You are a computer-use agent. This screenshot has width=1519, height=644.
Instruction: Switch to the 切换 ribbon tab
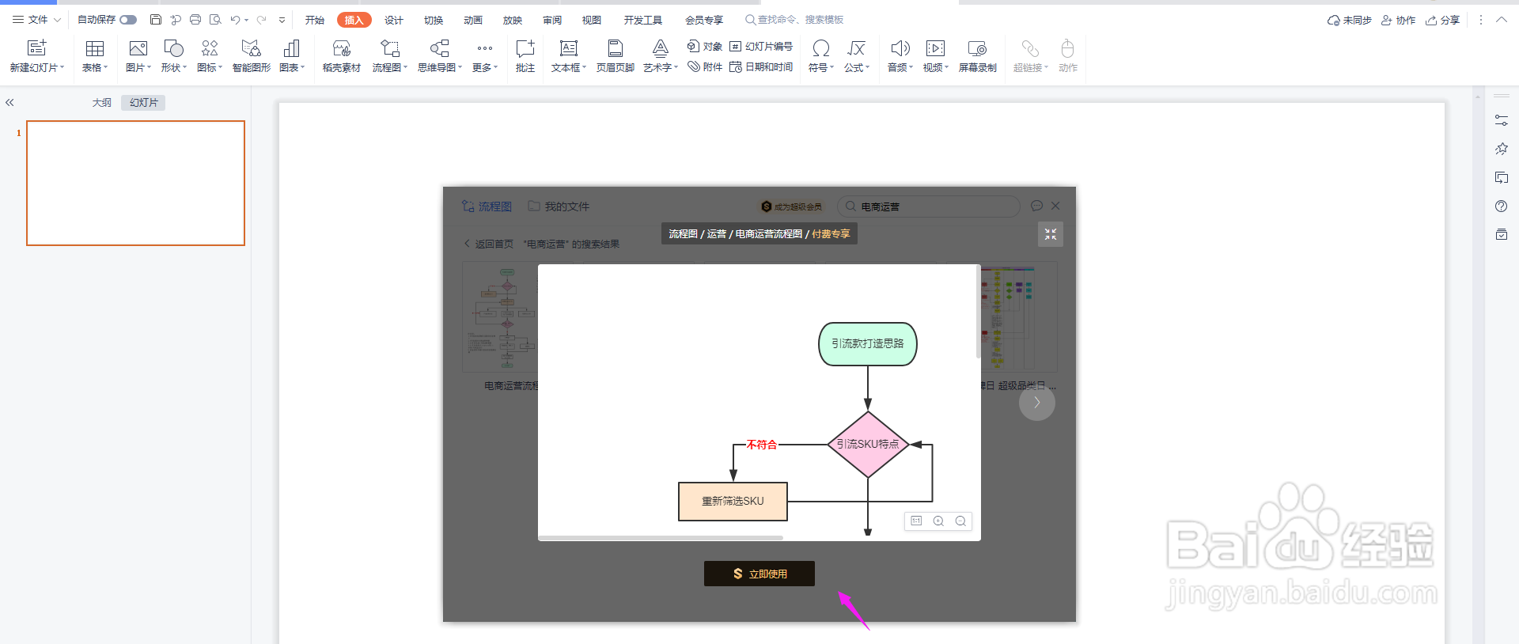pos(434,20)
